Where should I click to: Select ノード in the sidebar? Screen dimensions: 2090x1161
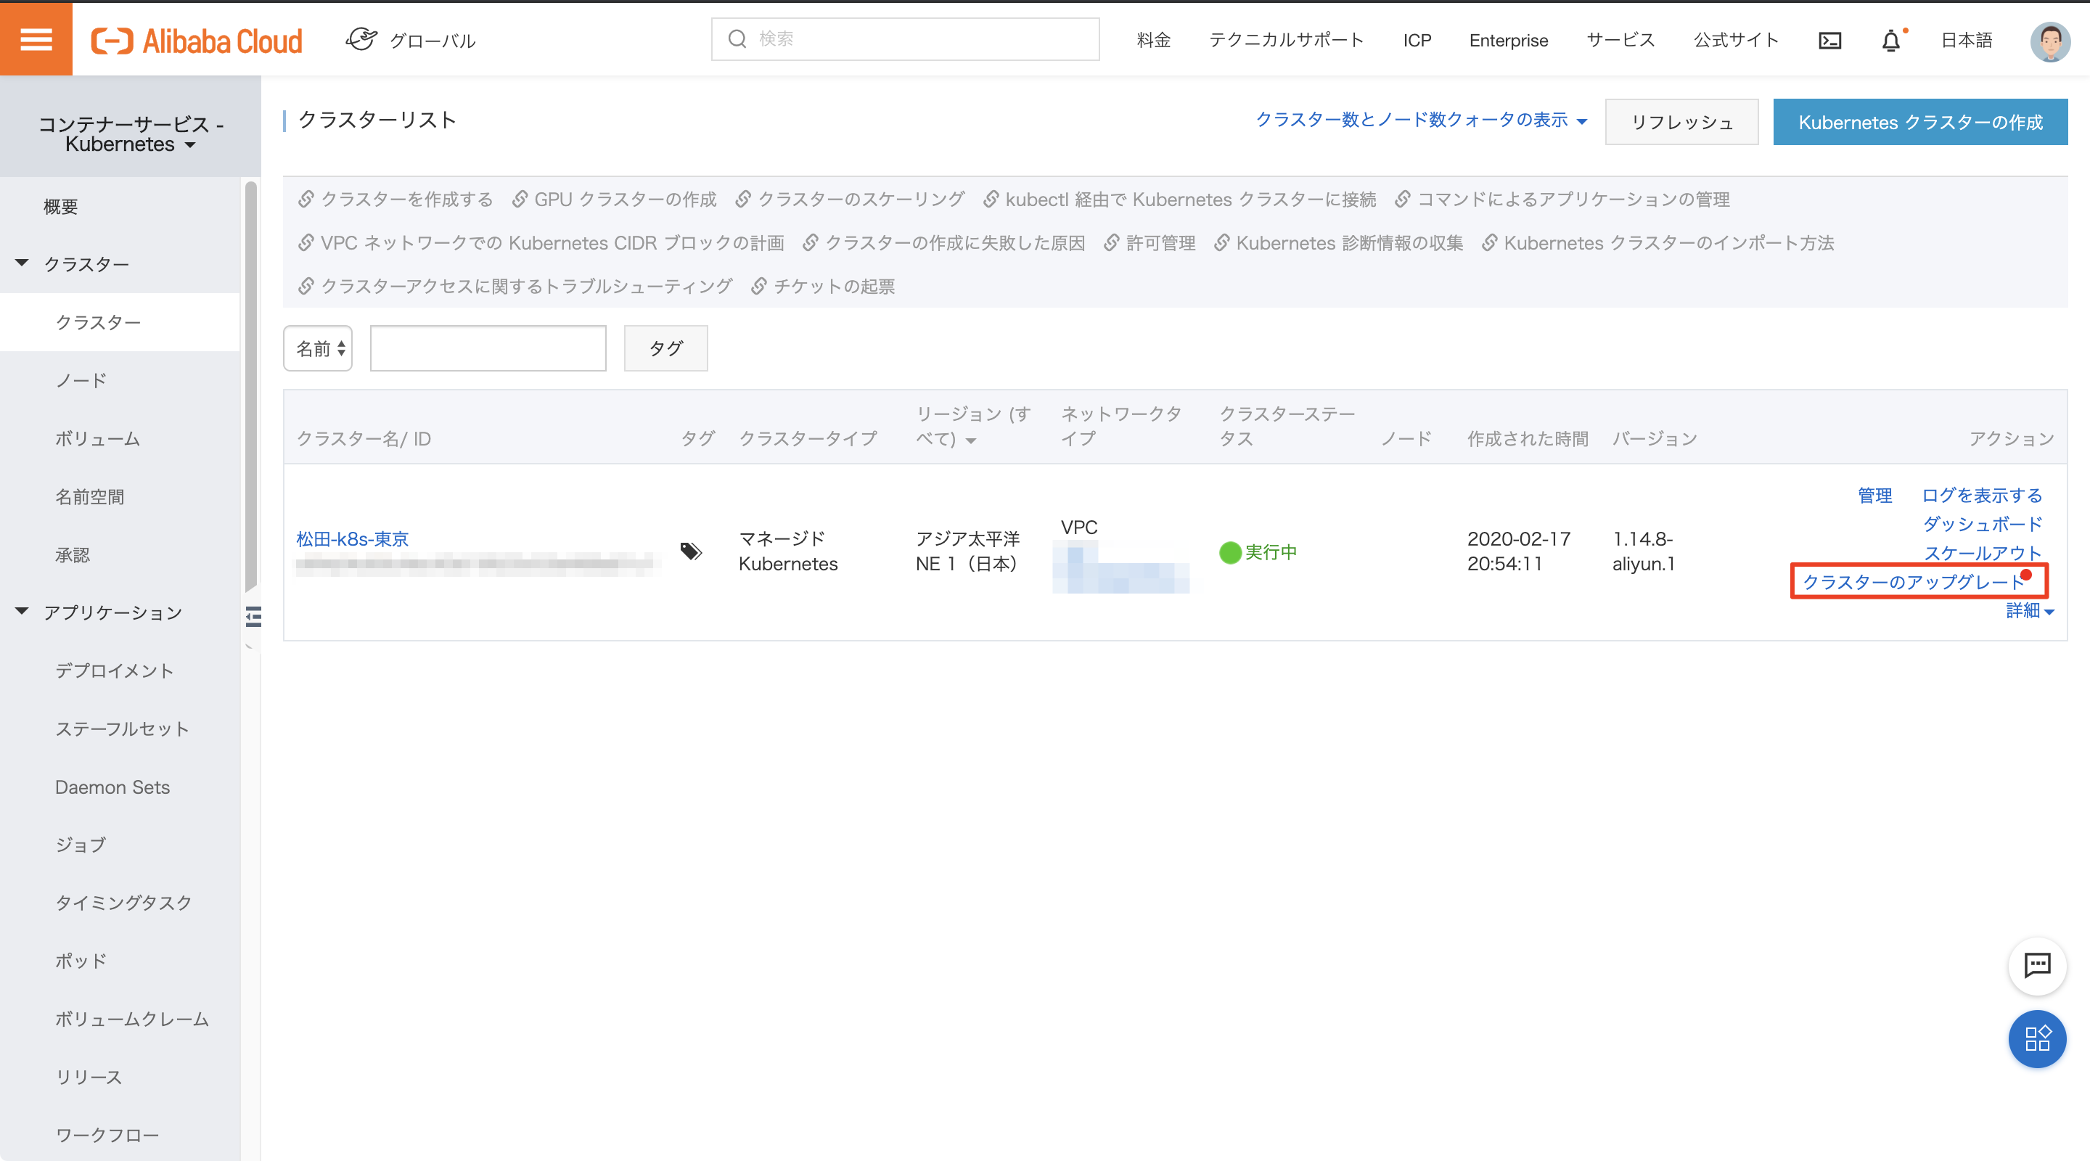(x=81, y=380)
